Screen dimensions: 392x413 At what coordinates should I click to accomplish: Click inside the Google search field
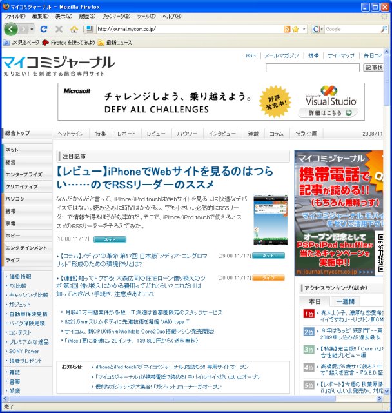352,29
